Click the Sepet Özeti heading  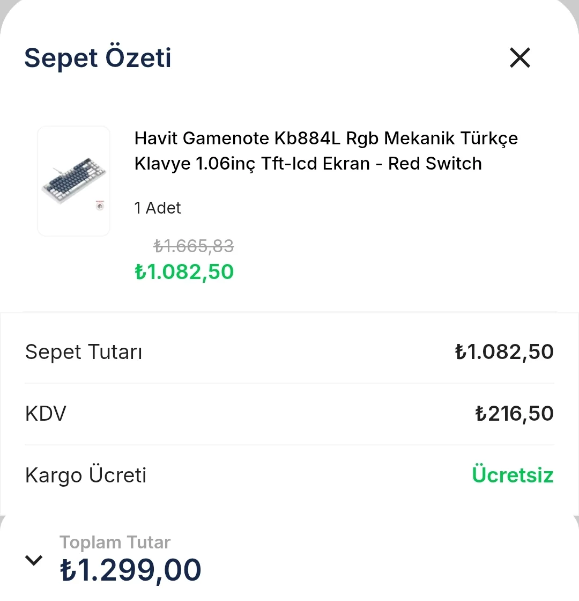click(x=98, y=58)
